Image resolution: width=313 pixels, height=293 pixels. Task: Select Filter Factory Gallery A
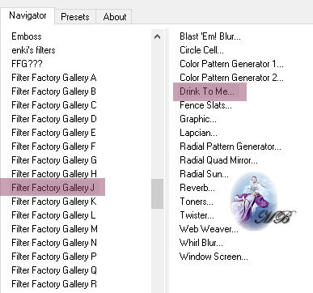tap(54, 78)
